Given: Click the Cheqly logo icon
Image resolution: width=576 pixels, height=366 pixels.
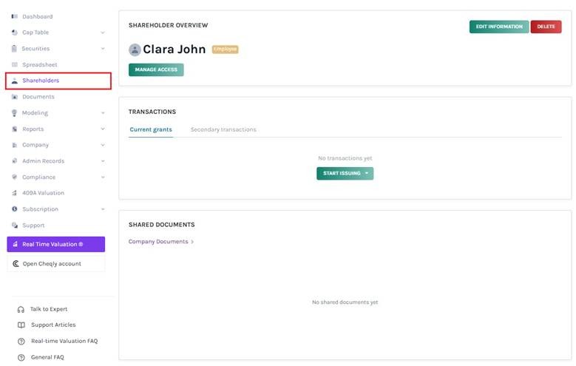Looking at the screenshot, I should click(16, 264).
